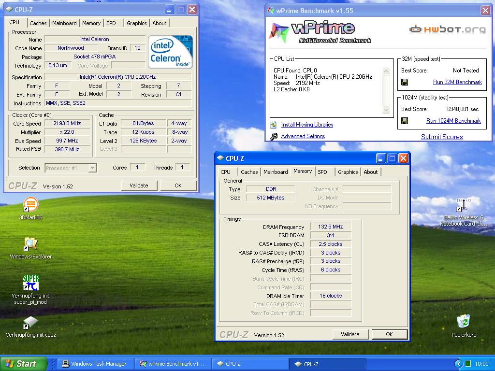This screenshot has height=371, width=495.
Task: Open About tab in the Memory CPU-Z window
Action: coord(371,172)
